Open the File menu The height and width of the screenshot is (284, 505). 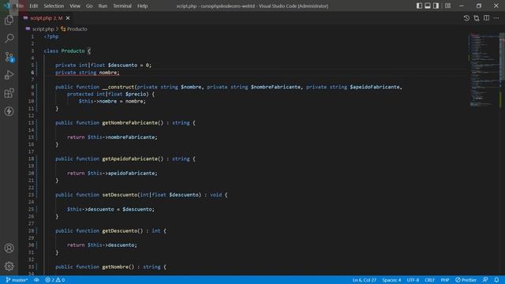pos(20,6)
